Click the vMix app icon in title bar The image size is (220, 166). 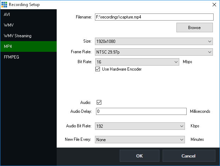(x=4, y=5)
